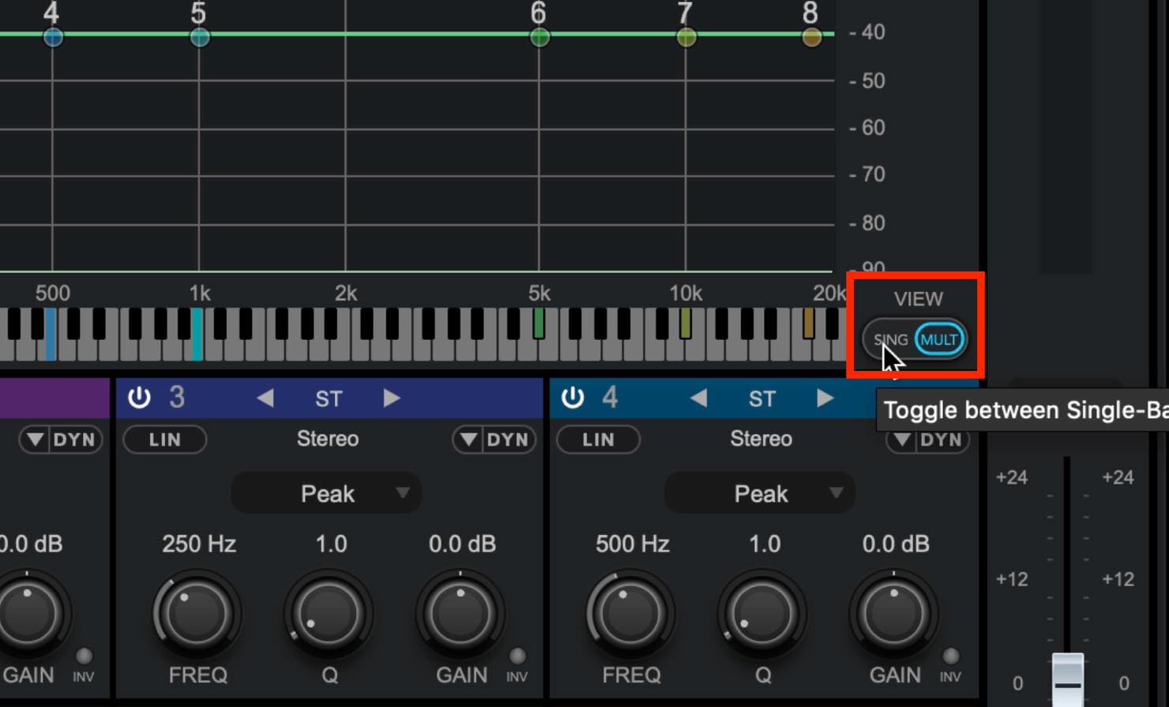The image size is (1169, 707).
Task: Toggle the INV button on band 3
Action: click(x=517, y=656)
